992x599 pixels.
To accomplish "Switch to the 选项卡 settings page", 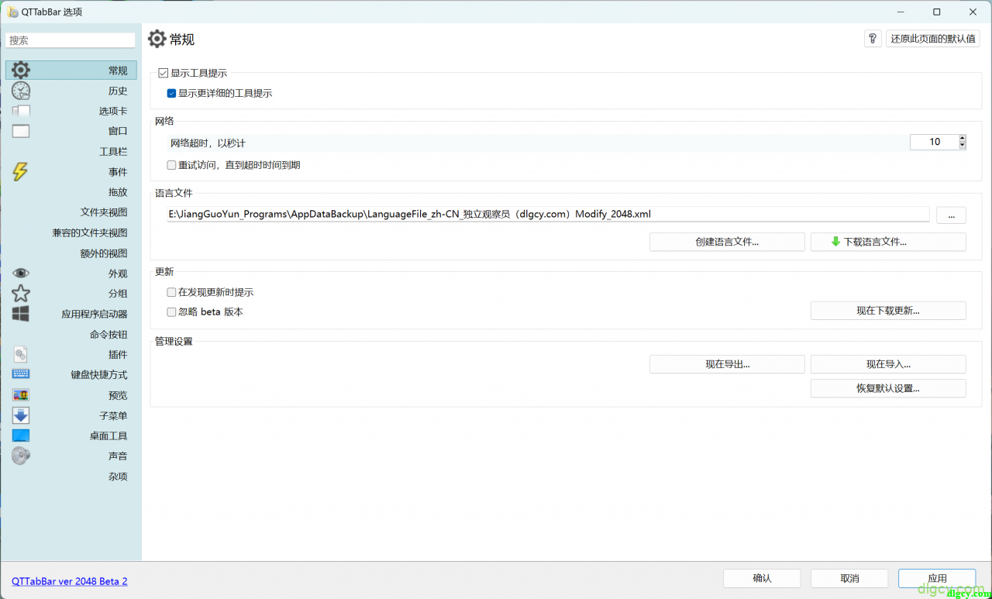I will click(x=112, y=111).
